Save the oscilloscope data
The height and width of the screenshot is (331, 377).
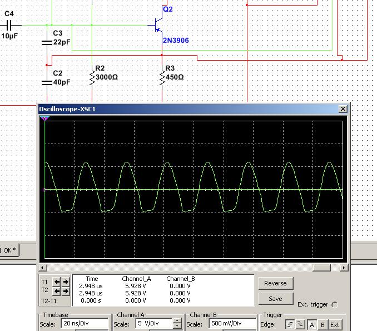276,299
